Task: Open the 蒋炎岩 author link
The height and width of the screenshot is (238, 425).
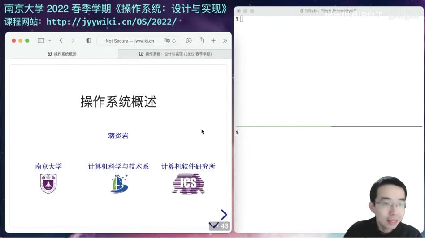Action: point(118,135)
